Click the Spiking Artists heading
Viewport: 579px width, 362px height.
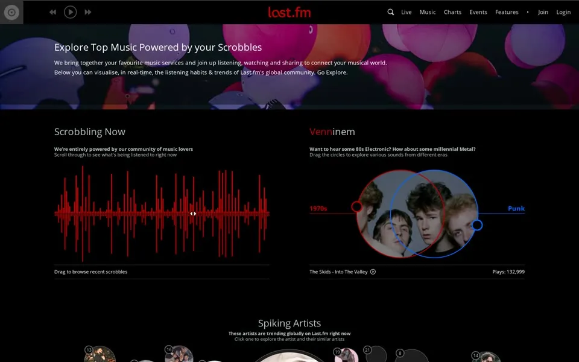(x=289, y=323)
